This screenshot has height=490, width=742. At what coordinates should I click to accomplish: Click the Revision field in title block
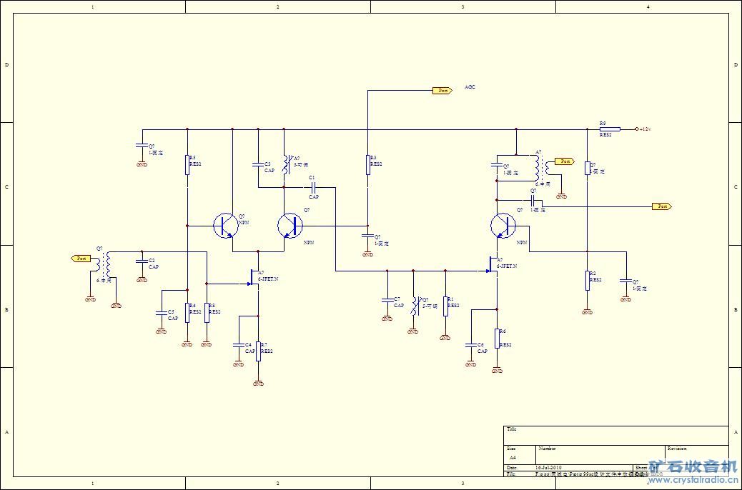point(696,455)
